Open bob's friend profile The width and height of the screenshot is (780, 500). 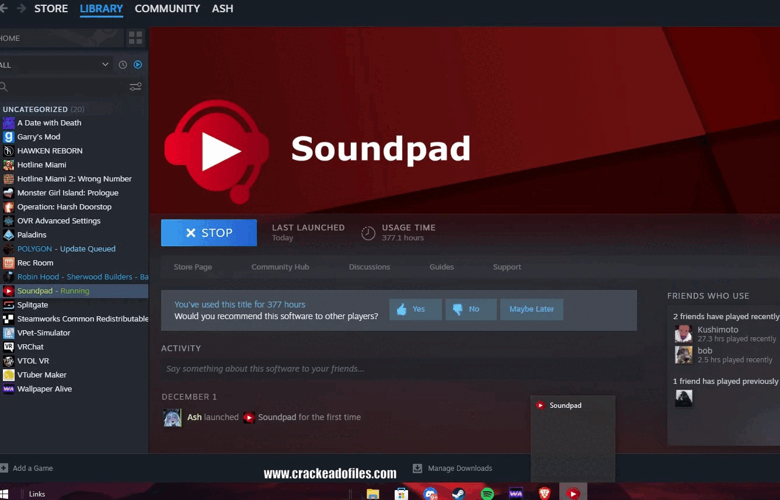coord(684,355)
